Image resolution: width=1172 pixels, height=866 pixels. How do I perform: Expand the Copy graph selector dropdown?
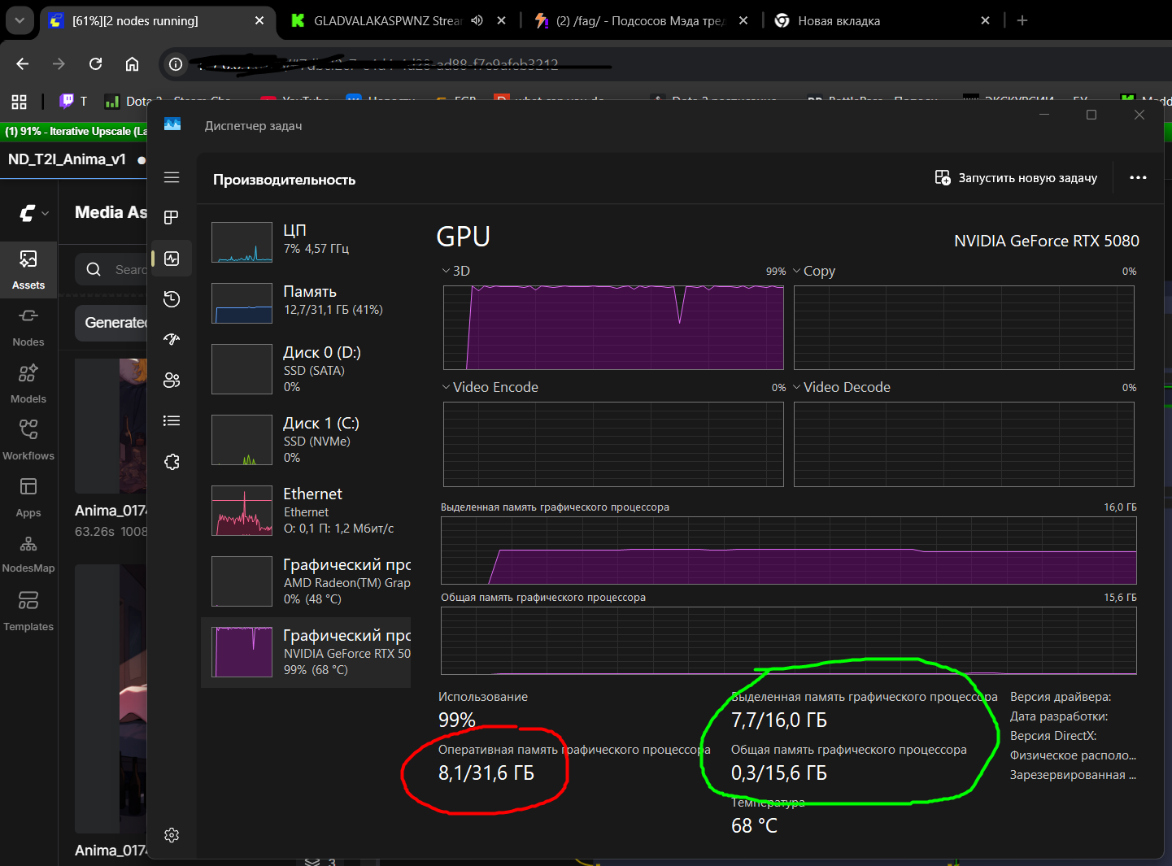(x=797, y=271)
